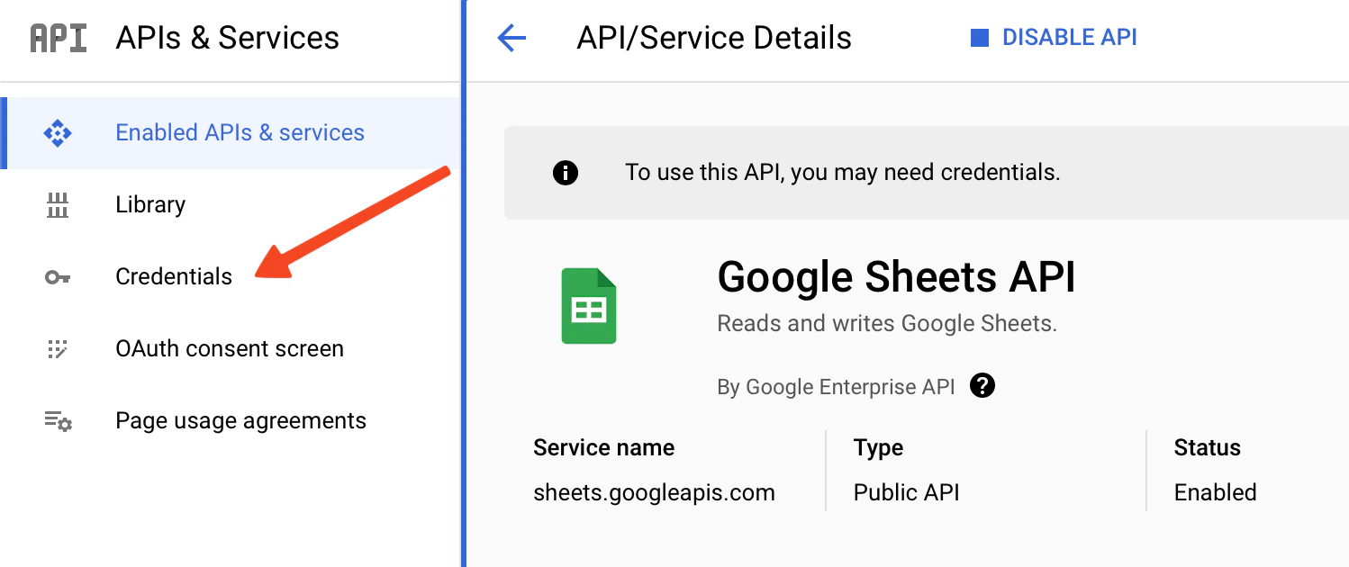The height and width of the screenshot is (567, 1349).
Task: Select OAuth consent screen
Action: pyautogui.click(x=230, y=349)
